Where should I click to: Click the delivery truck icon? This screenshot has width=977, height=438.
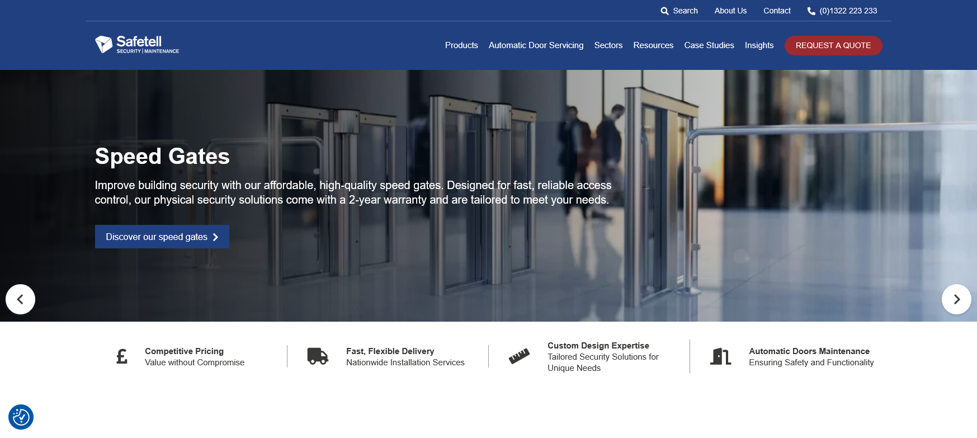[318, 356]
